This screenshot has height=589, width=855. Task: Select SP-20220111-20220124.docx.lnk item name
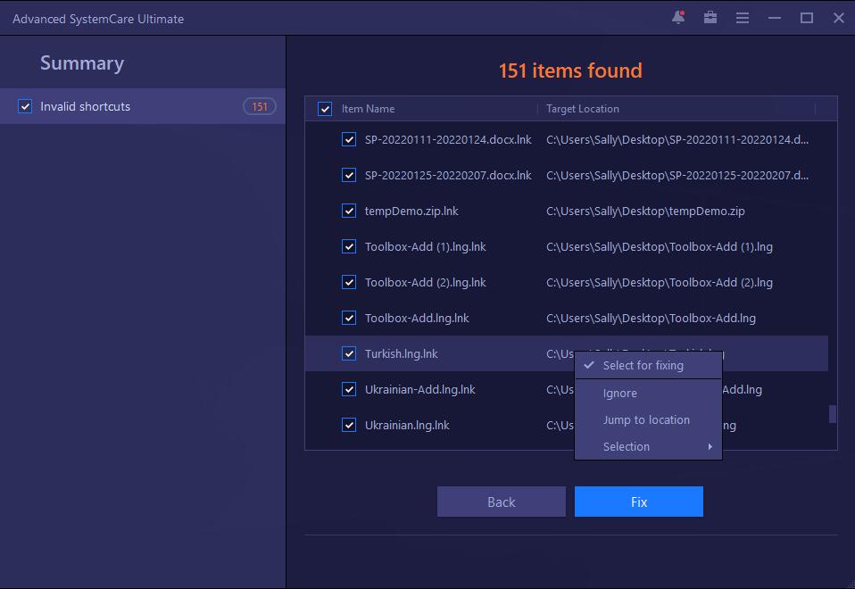point(448,139)
